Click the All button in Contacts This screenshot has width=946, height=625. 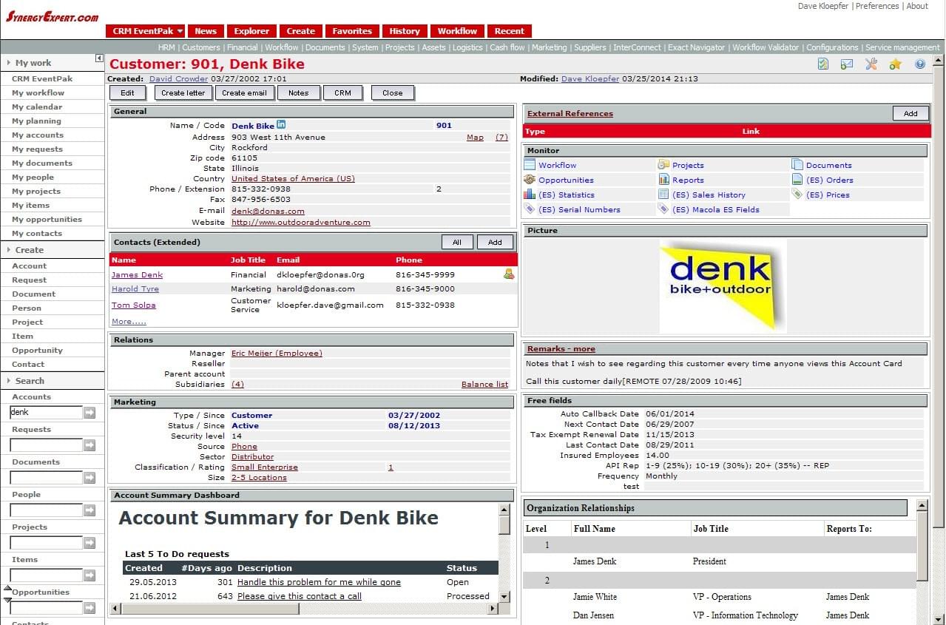click(457, 242)
